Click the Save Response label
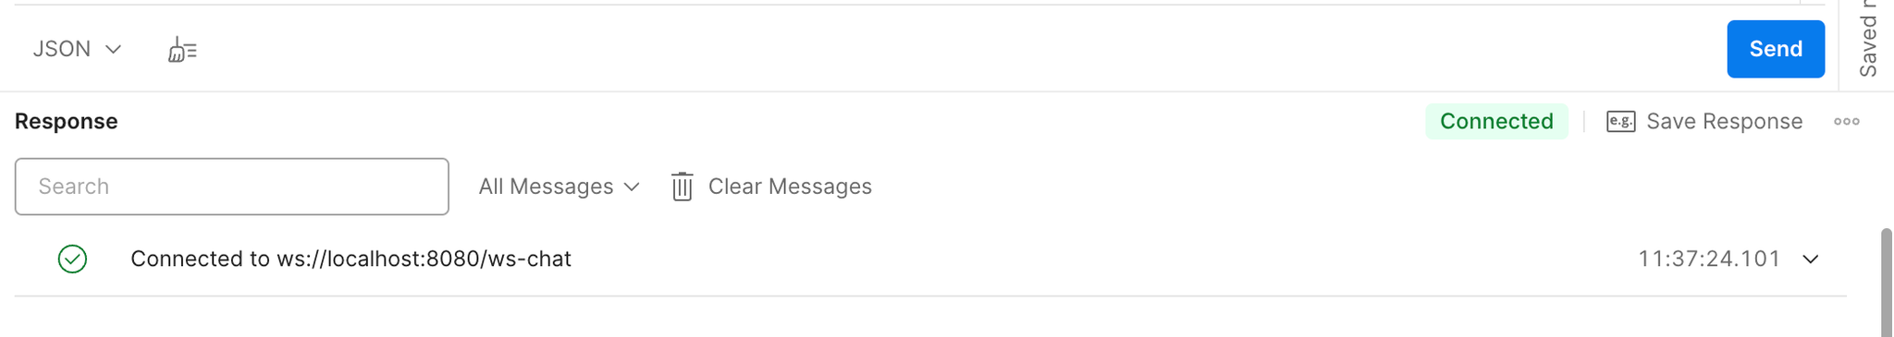 (1724, 122)
